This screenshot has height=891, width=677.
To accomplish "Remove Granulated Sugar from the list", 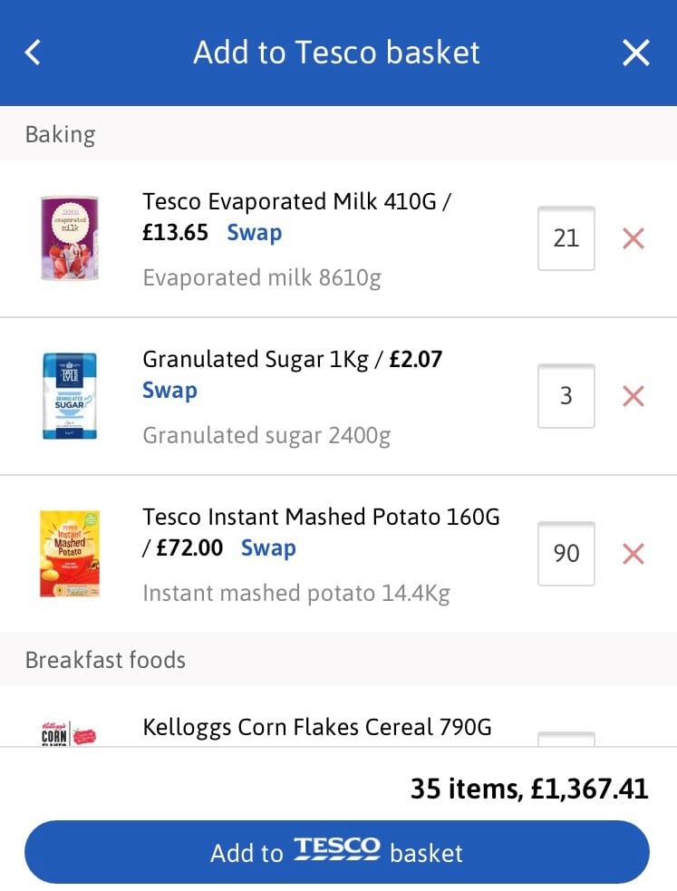I will 633,396.
